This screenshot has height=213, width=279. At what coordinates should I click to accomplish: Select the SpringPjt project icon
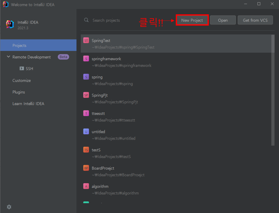[86, 95]
